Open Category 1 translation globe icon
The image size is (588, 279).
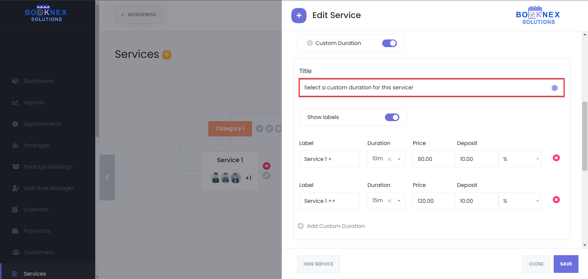[x=279, y=128]
